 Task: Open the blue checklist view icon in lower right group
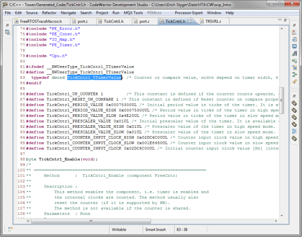(x=294, y=131)
